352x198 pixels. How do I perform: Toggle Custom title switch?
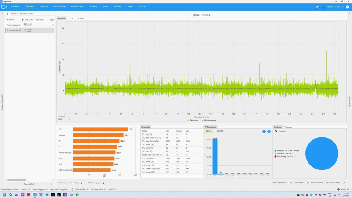click(x=307, y=183)
